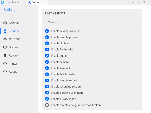The image size is (151, 113).
Task: Open the Custom permissions dropdown
Action: [x=92, y=22]
